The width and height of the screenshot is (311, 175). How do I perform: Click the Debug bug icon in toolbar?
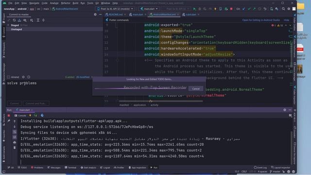[x=200, y=9]
